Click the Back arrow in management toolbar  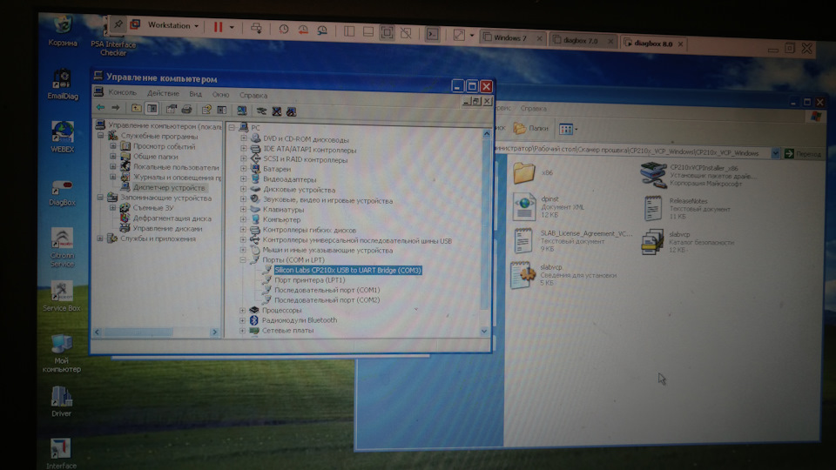click(100, 108)
